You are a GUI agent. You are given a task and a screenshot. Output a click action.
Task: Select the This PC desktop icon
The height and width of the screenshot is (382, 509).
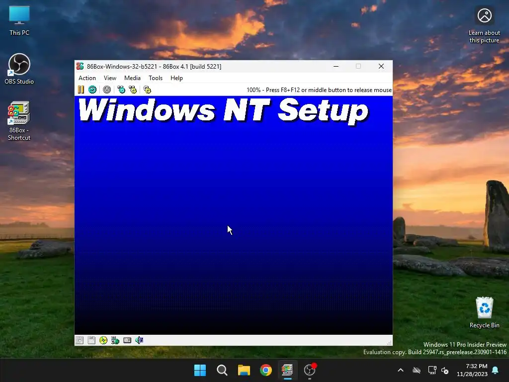(x=19, y=21)
